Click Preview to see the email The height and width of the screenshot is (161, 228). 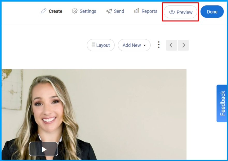tap(180, 12)
